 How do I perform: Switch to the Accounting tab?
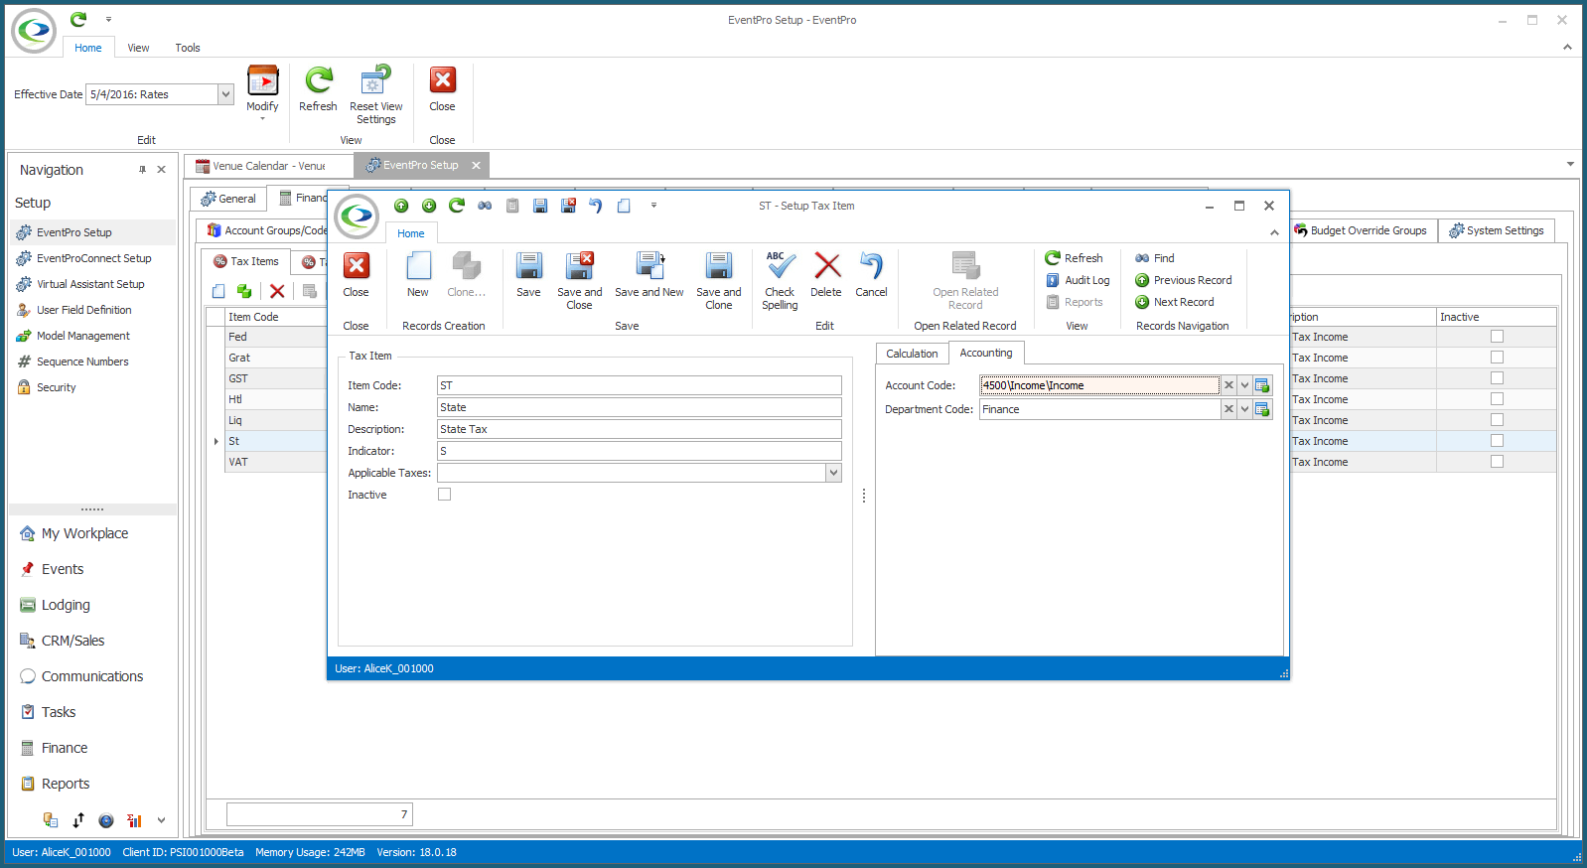click(x=986, y=353)
